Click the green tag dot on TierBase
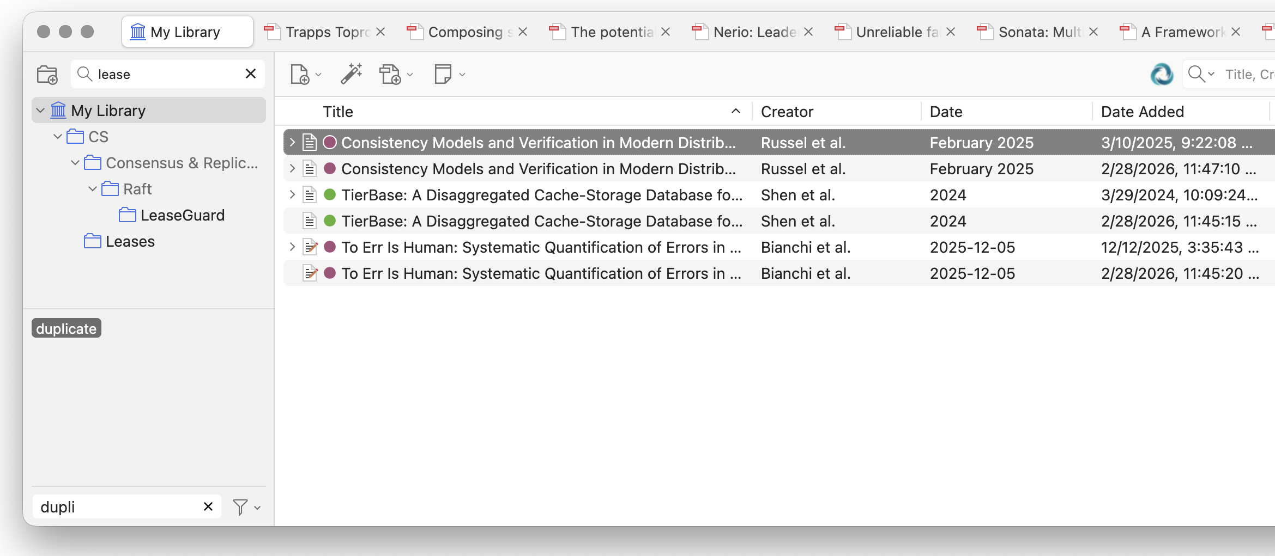The image size is (1275, 556). tap(330, 194)
